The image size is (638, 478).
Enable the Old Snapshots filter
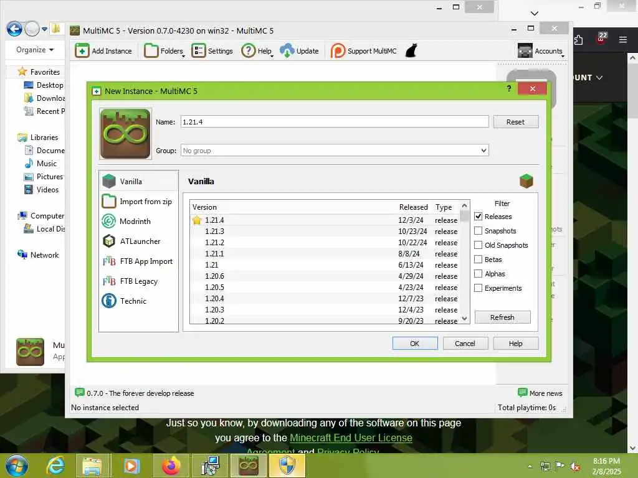pyautogui.click(x=478, y=245)
